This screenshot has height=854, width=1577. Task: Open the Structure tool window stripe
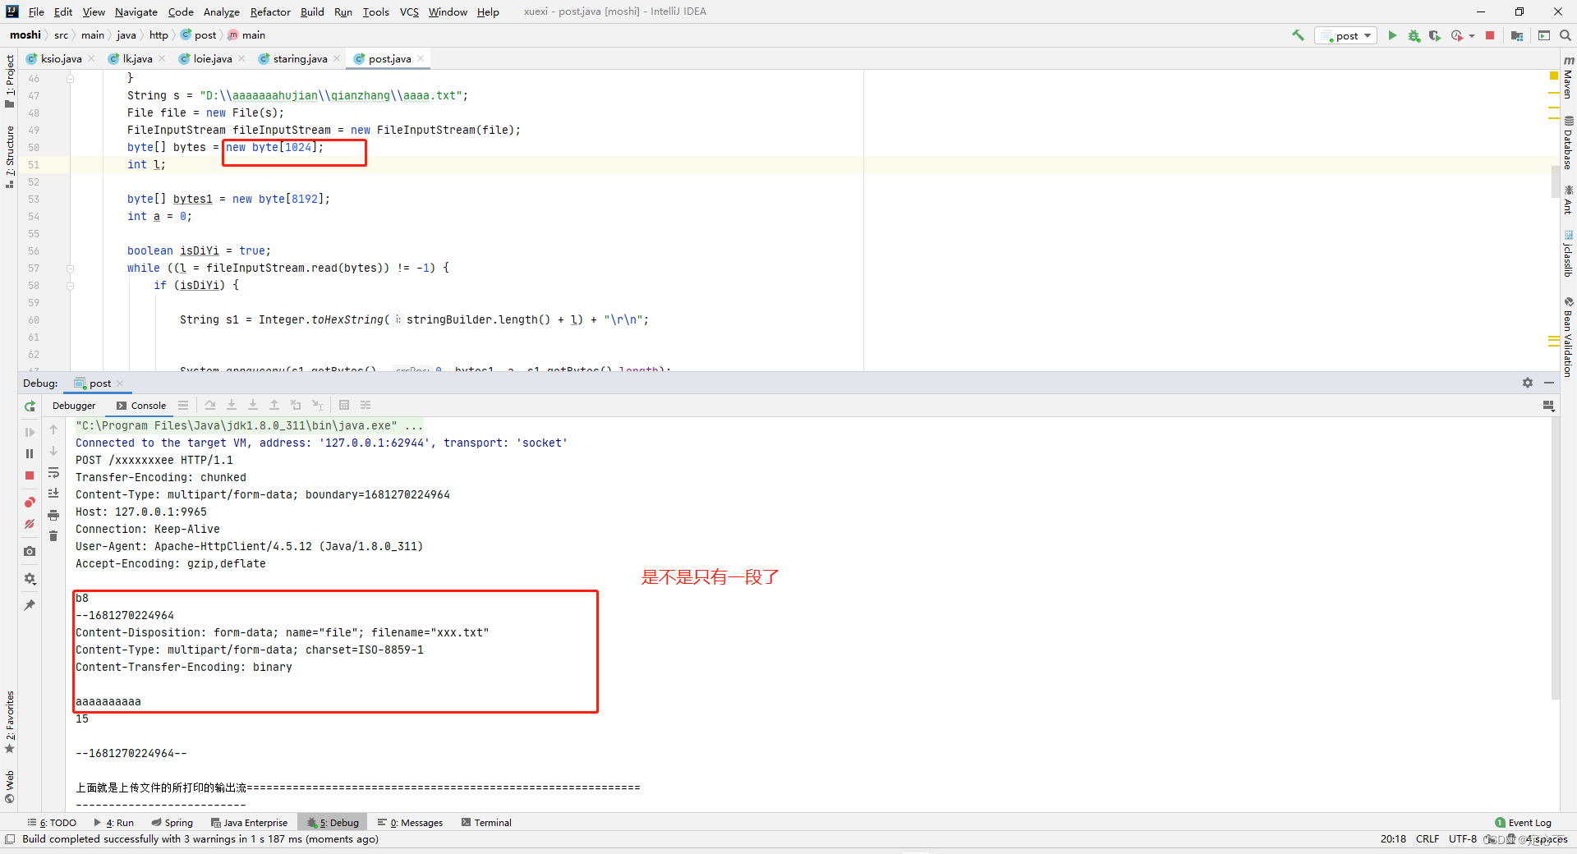(x=10, y=156)
